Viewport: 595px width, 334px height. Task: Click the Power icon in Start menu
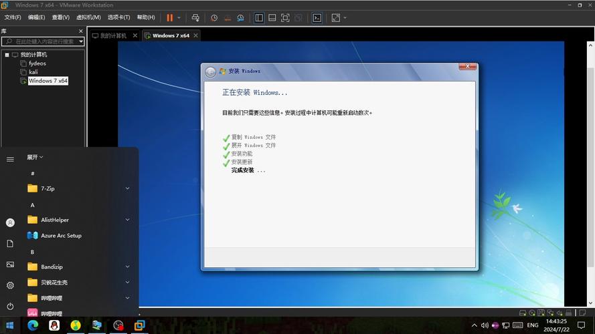[x=10, y=306]
